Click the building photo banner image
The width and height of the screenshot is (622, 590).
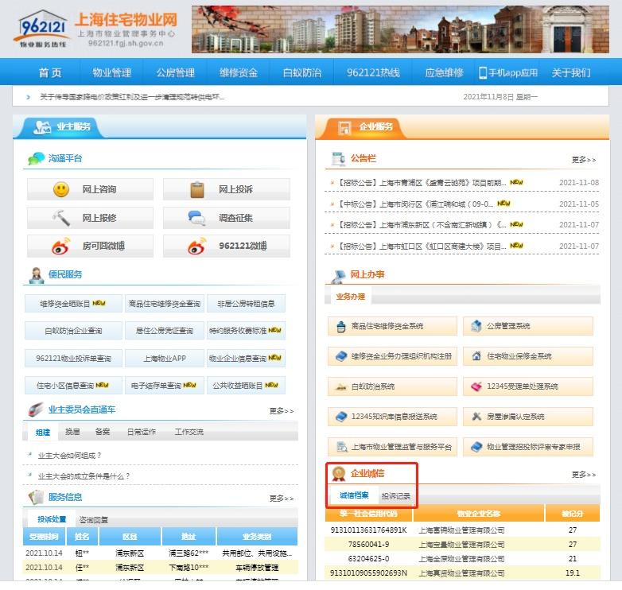pyautogui.click(x=401, y=29)
